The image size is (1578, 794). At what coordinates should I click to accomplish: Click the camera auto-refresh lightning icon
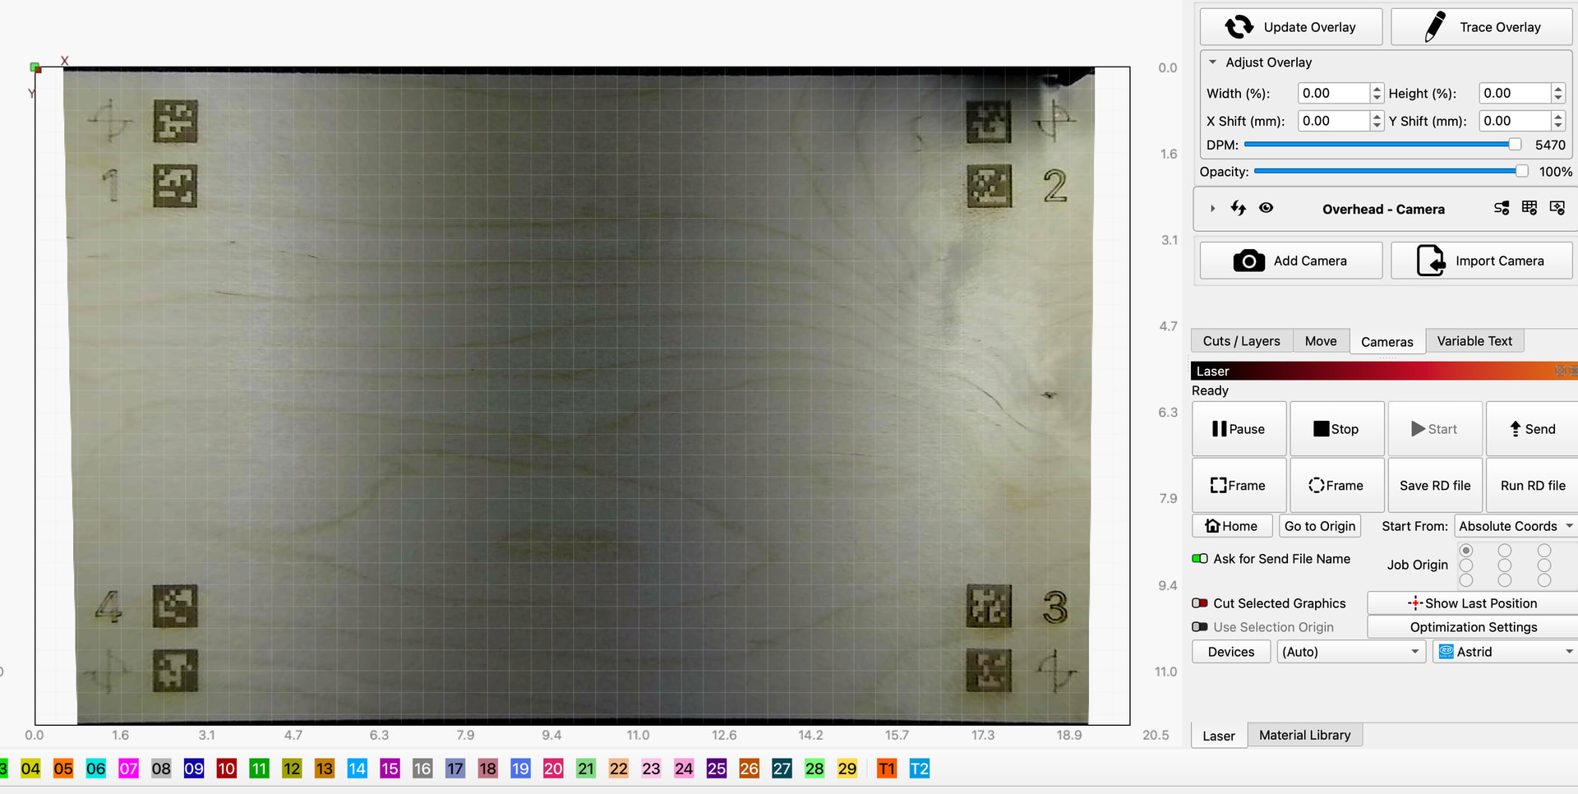(1239, 208)
